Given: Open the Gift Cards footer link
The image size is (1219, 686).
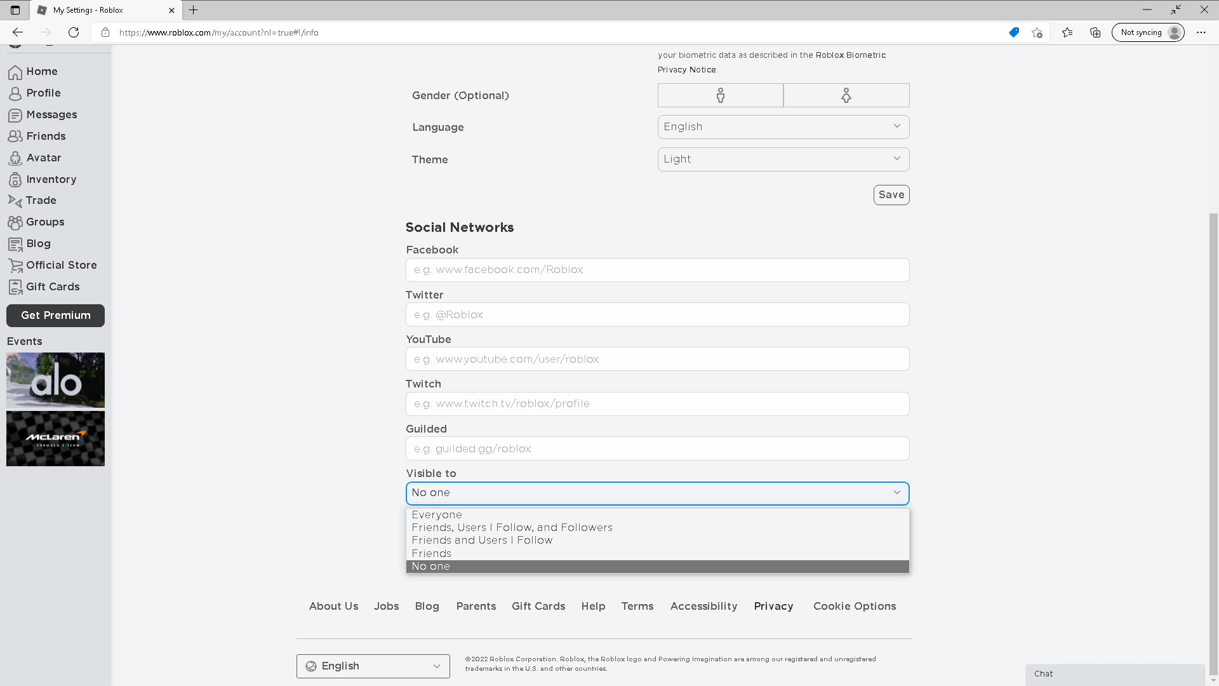Looking at the screenshot, I should coord(538,606).
